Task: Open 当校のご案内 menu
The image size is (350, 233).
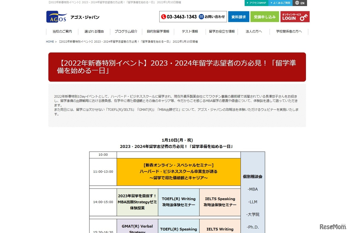Action: [x=62, y=31]
